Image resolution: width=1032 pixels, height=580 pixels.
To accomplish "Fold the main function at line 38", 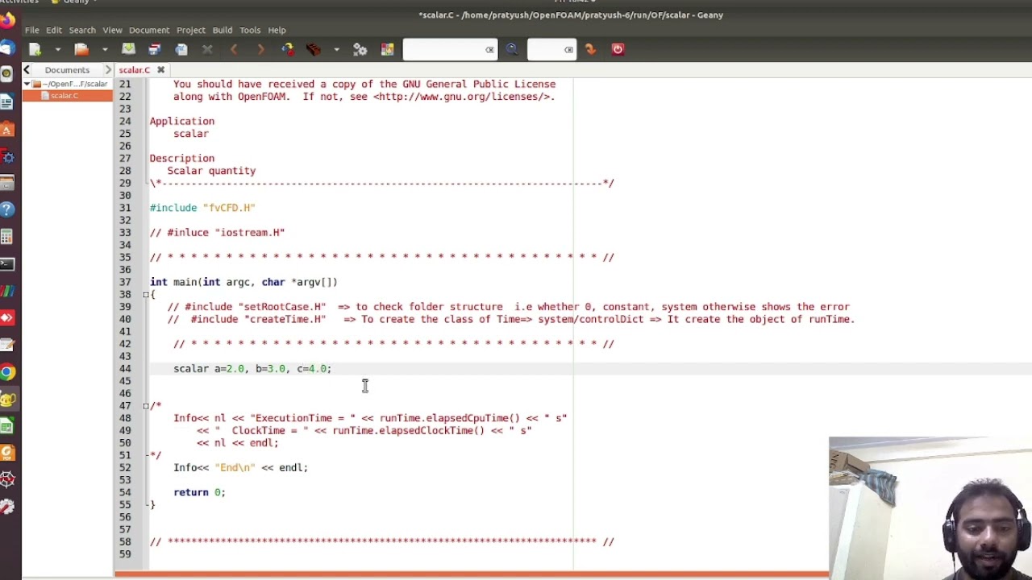I will (x=146, y=294).
